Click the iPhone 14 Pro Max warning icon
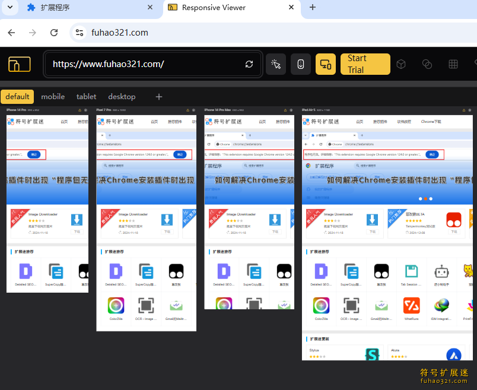477x390 pixels. 285,110
